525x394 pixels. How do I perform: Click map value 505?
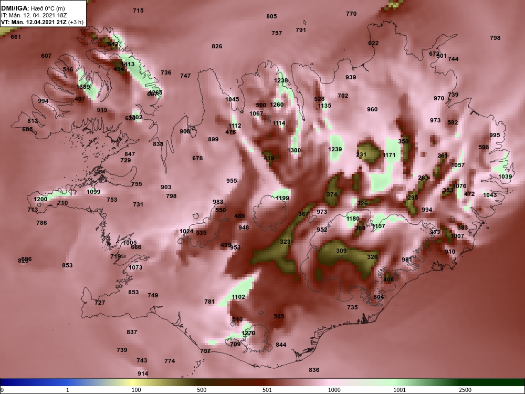coord(279,316)
